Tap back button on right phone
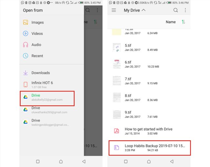 pyautogui.click(x=172, y=161)
